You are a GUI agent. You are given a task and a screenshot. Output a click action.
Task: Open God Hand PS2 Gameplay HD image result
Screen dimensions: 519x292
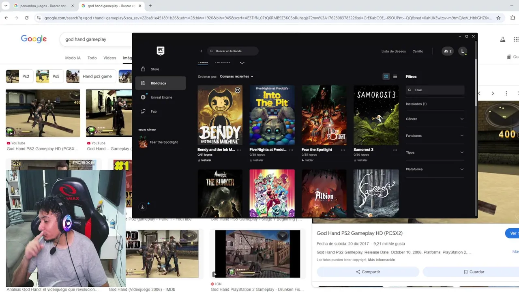click(x=43, y=113)
